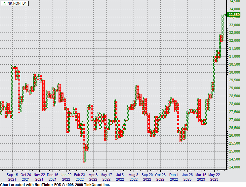Click the 30,000 price axis label

pos(234,72)
